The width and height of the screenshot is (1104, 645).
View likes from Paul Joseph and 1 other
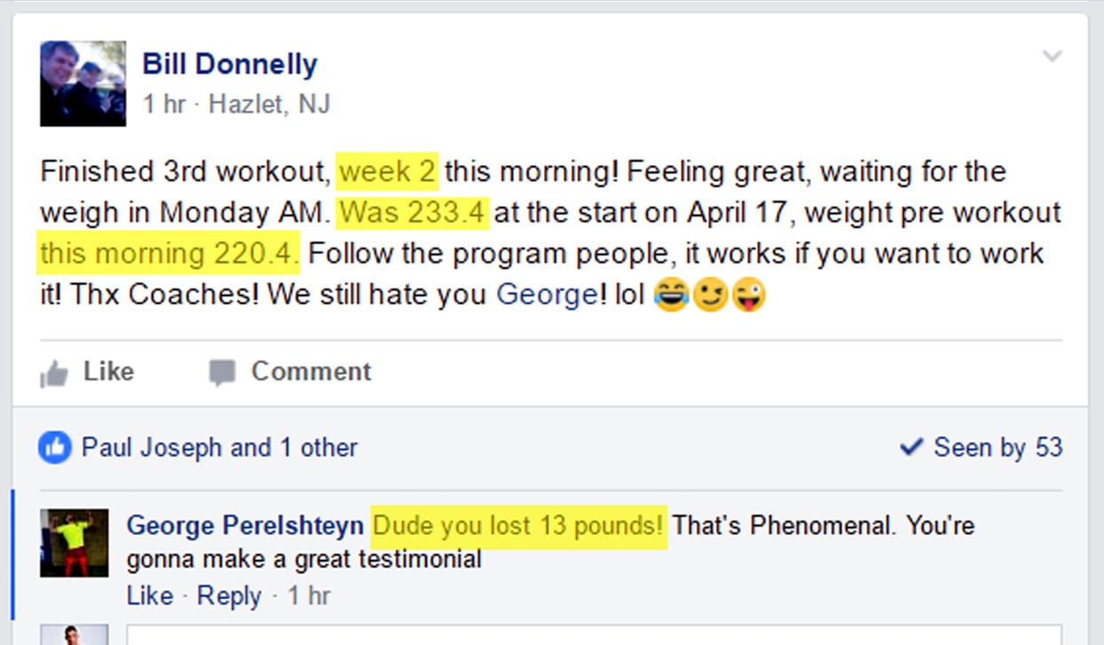219,447
